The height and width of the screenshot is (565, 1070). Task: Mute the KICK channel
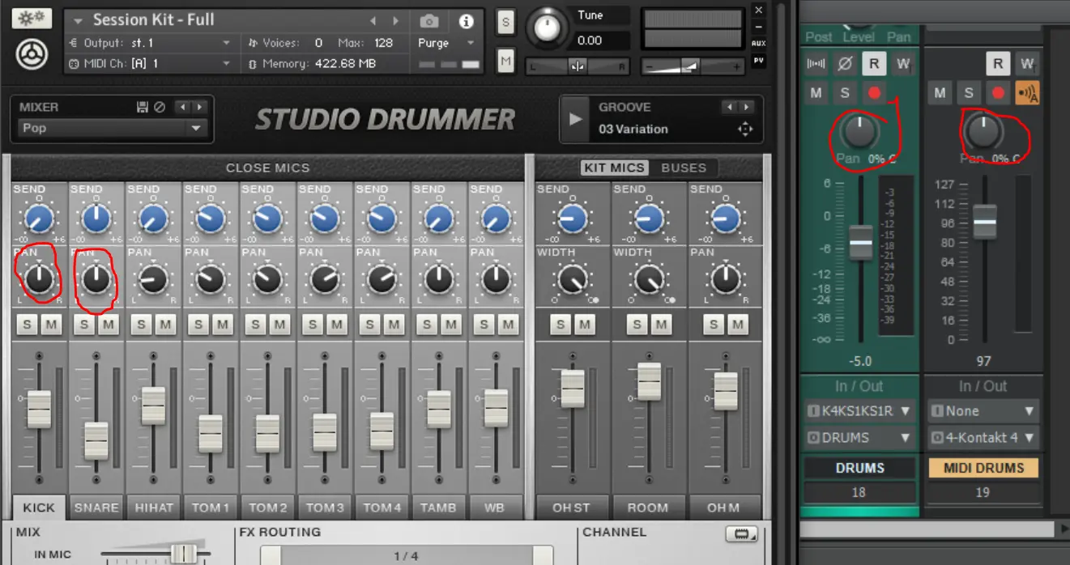52,325
